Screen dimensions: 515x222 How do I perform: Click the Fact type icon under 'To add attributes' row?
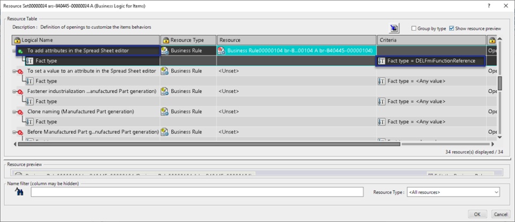[x=30, y=61]
